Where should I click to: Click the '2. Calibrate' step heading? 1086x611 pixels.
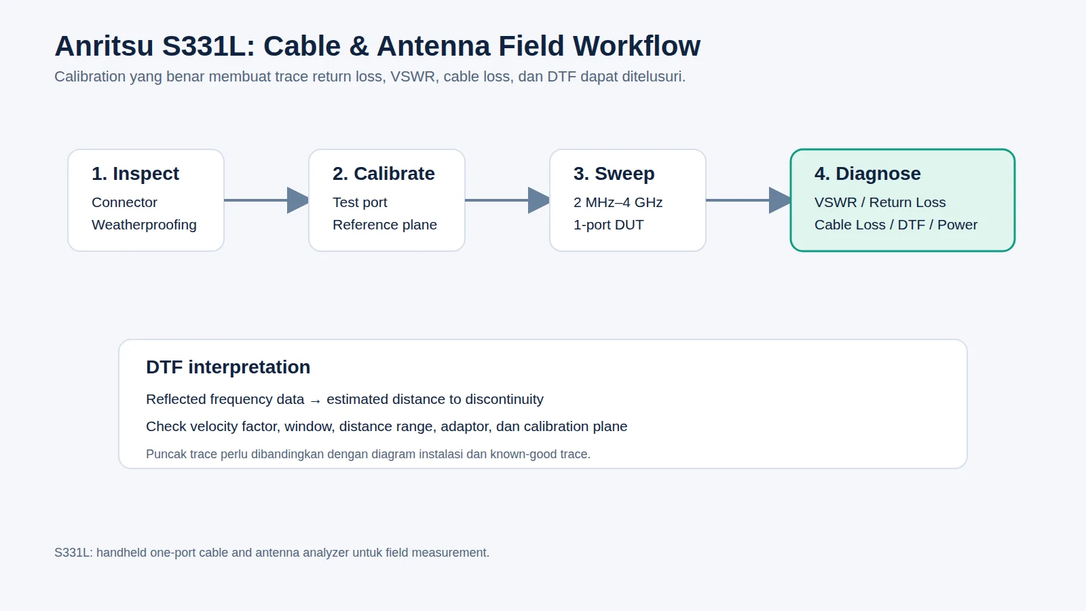coord(383,174)
